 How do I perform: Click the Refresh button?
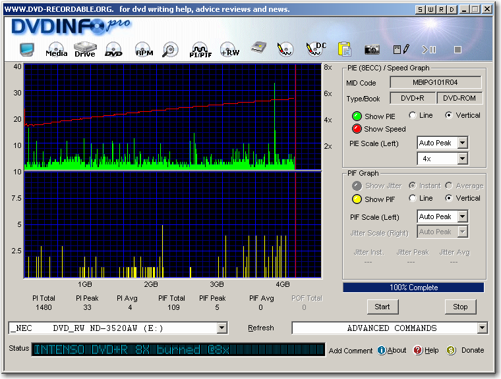click(x=261, y=328)
